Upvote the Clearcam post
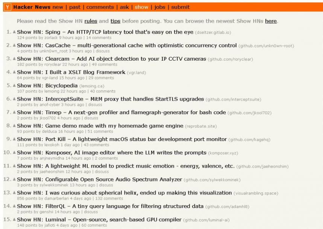This screenshot has width=323, height=229. [14, 59]
